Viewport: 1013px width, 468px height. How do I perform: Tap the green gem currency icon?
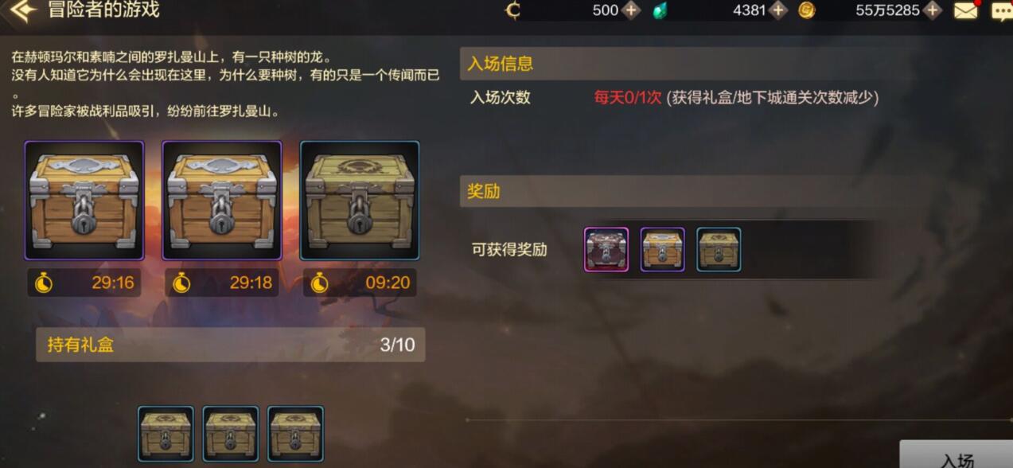[x=660, y=10]
